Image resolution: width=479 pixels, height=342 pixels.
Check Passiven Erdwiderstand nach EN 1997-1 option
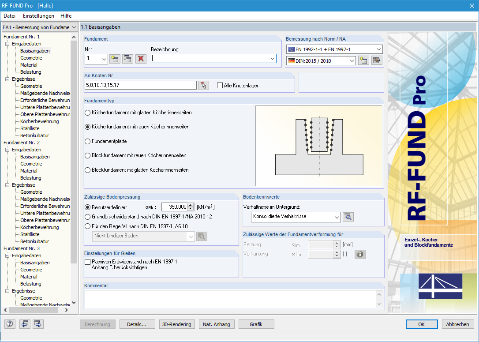point(88,262)
